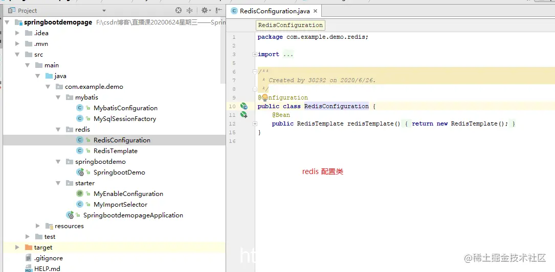Expand the .mvn folder
Image resolution: width=555 pixels, height=272 pixels.
click(x=17, y=44)
